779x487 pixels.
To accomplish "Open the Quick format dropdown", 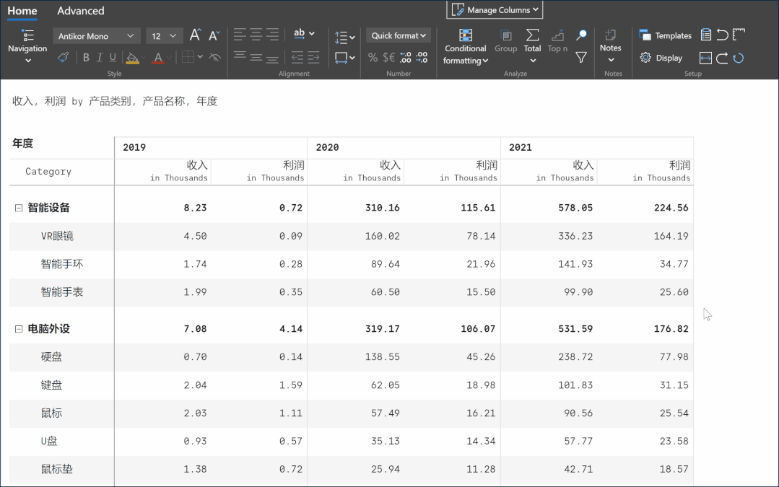I will point(399,36).
